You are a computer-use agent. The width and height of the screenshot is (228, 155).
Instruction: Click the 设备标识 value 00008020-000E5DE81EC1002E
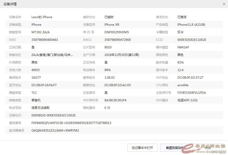[53, 115]
